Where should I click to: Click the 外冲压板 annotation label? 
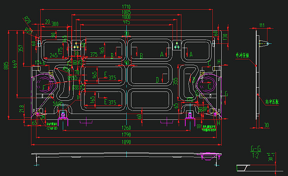point(243,55)
